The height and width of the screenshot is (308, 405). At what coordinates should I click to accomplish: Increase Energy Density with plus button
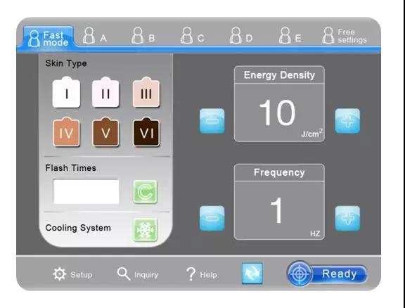[347, 121]
